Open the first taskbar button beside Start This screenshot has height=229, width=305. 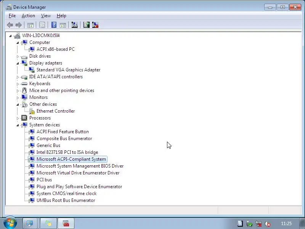pyautogui.click(x=30, y=223)
